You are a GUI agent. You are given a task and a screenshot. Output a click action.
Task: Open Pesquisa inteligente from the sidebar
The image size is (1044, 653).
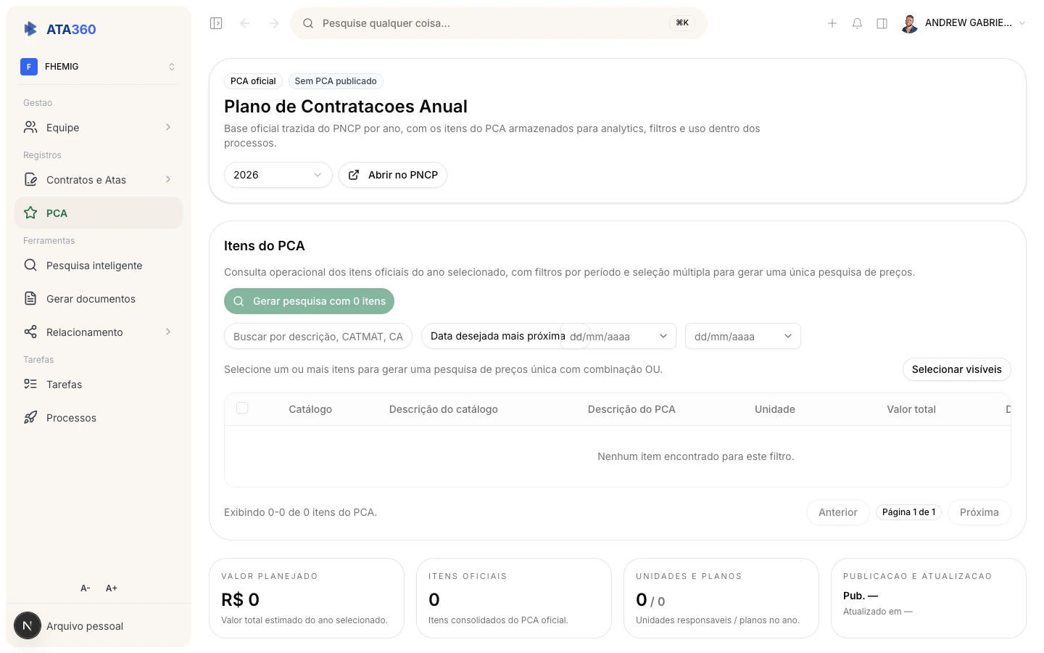pyautogui.click(x=94, y=265)
